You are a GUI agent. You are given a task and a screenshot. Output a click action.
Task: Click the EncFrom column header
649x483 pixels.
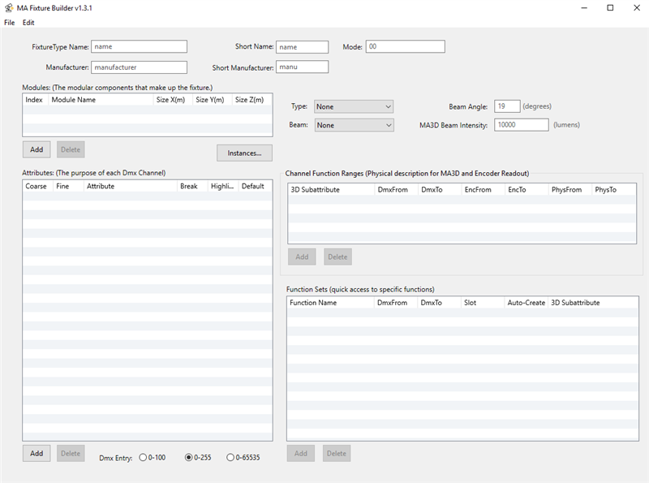[x=484, y=190]
